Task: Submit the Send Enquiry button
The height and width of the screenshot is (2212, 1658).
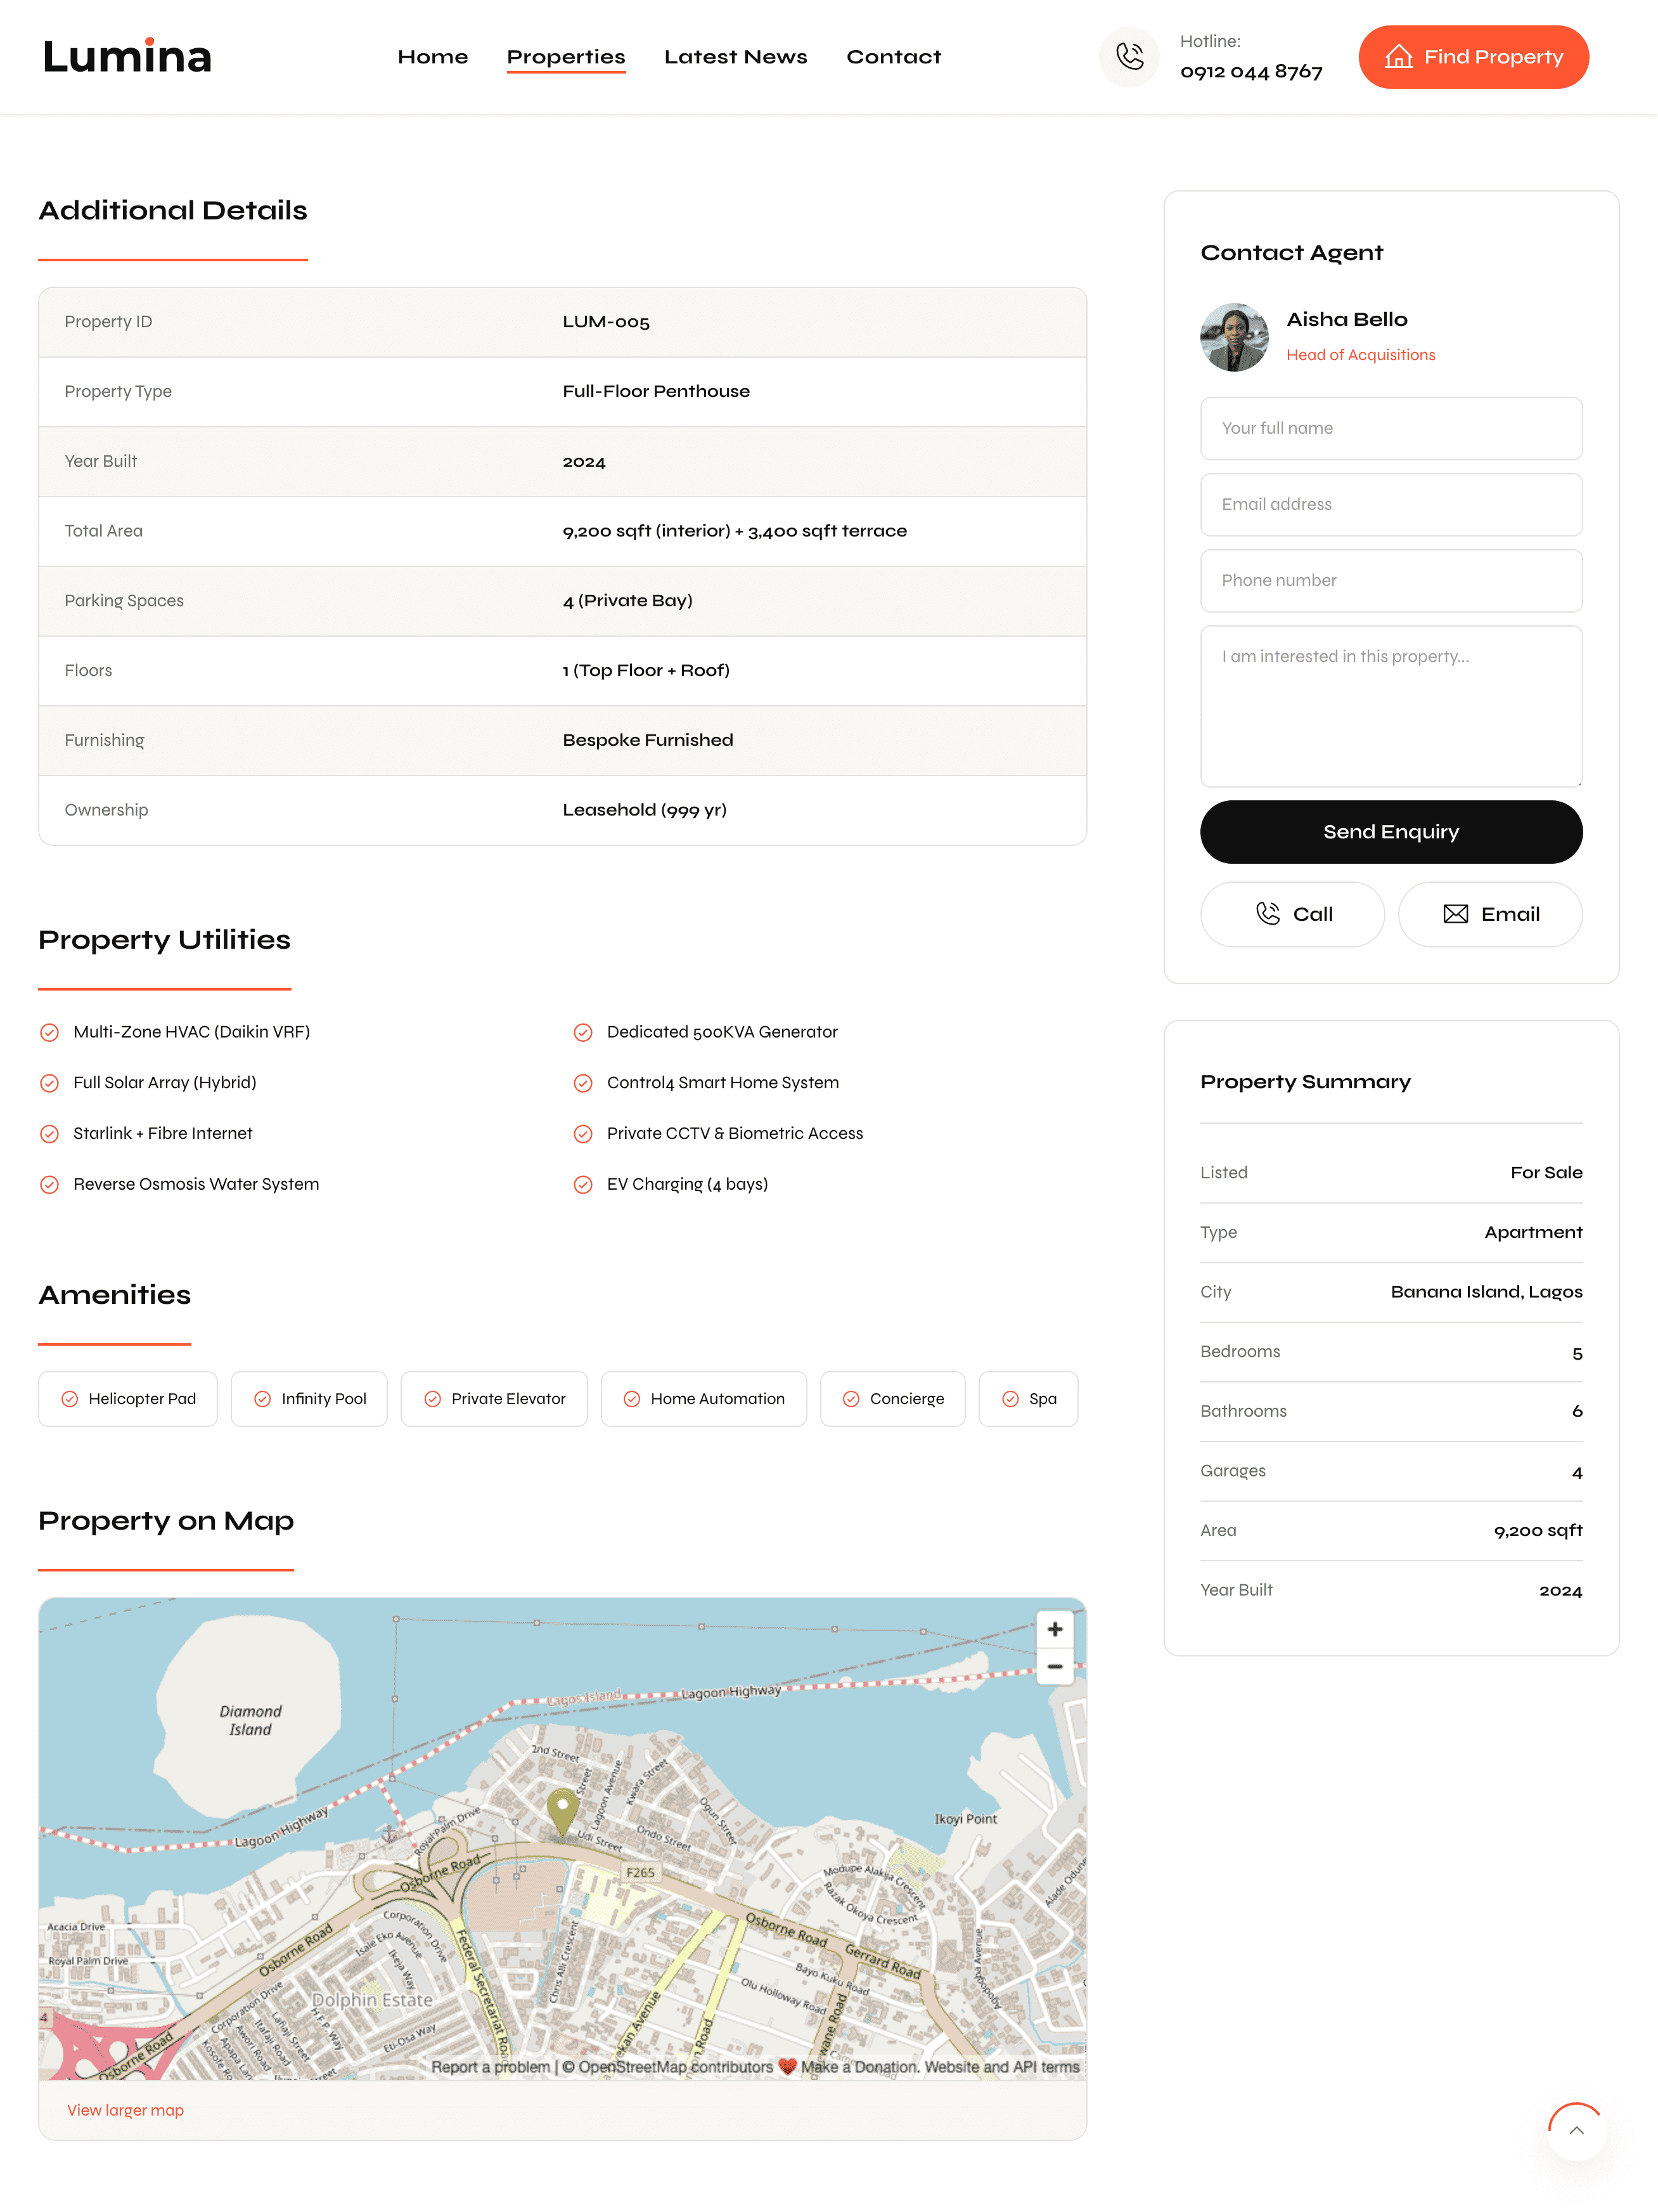Action: [x=1391, y=832]
